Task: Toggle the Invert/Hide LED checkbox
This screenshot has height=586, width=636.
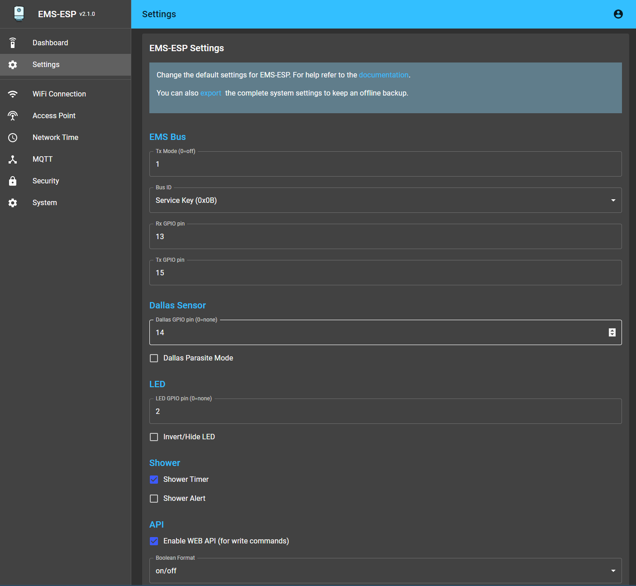Action: point(154,437)
